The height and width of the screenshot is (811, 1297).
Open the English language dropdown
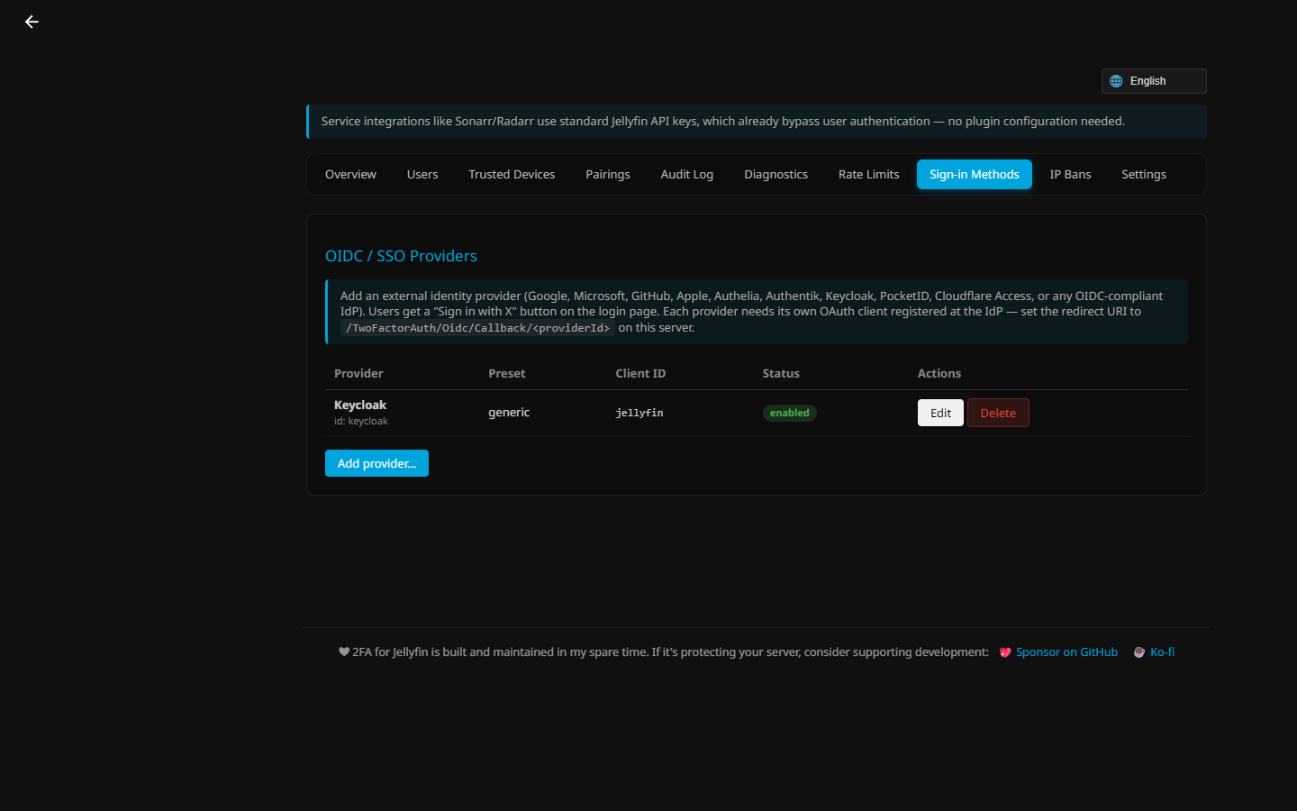coord(1154,81)
